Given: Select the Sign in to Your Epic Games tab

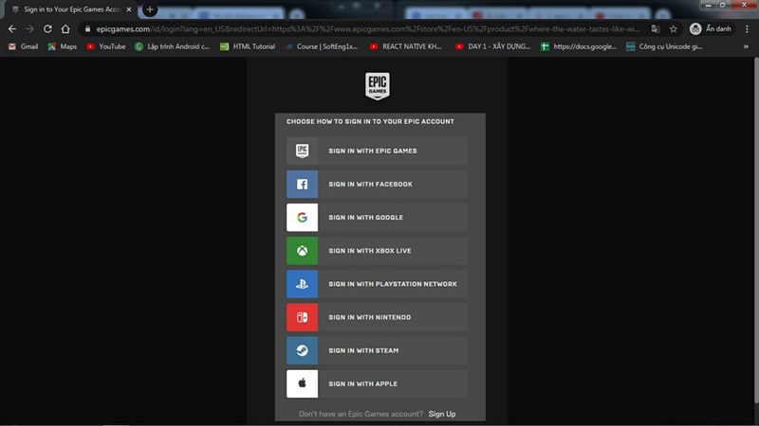Looking at the screenshot, I should pos(72,9).
